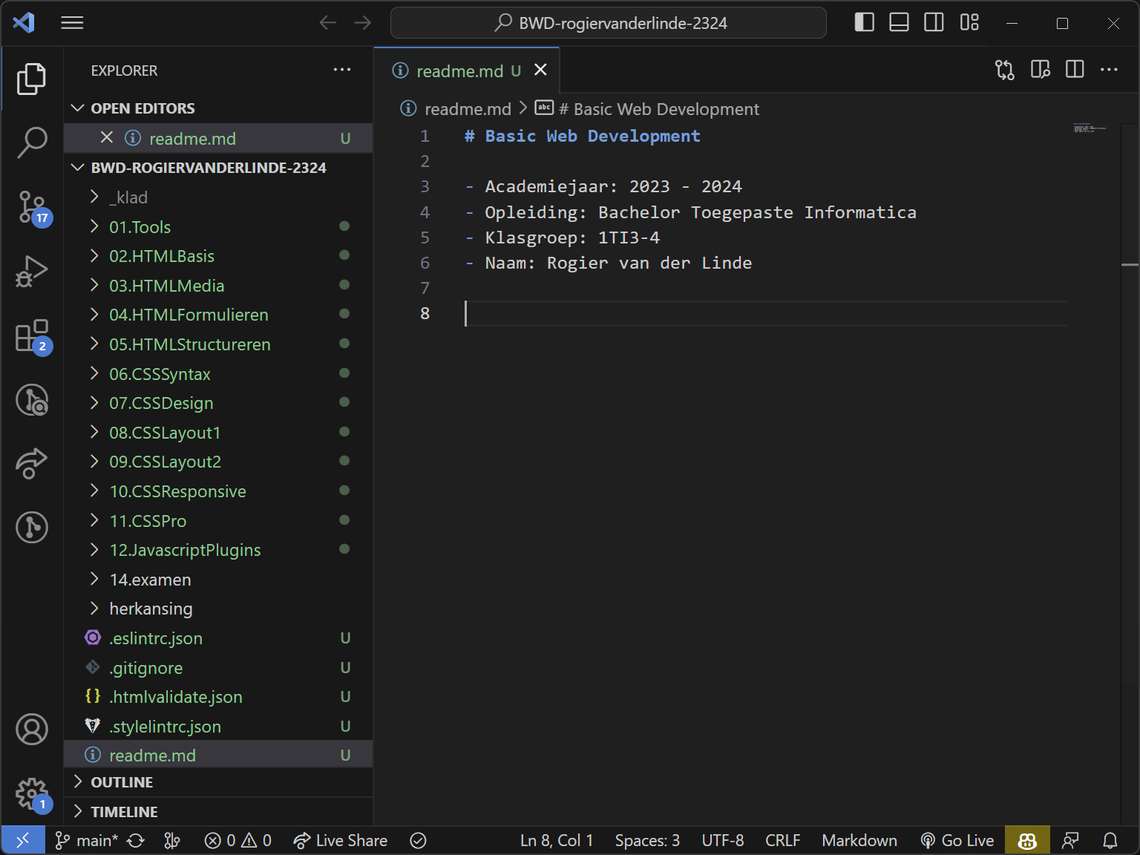The image size is (1140, 855).
Task: Expand the 02.HTMLBasis folder
Action: point(162,255)
